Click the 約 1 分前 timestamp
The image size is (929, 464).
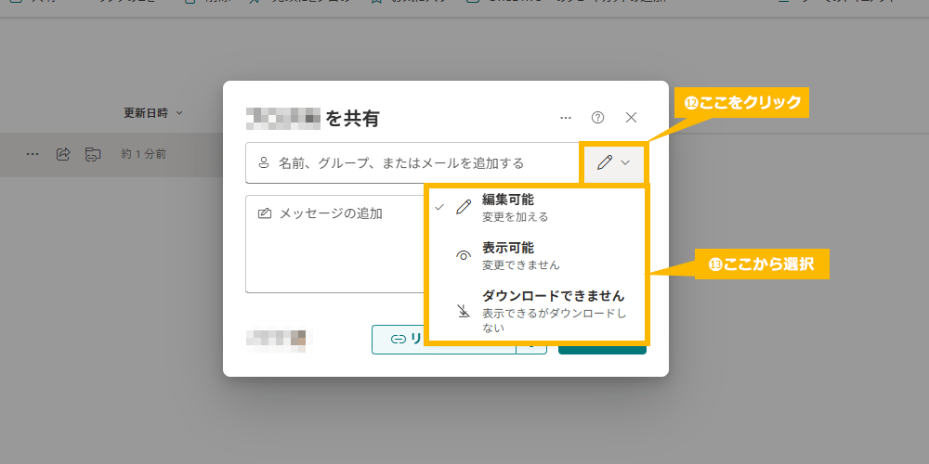click(x=144, y=154)
